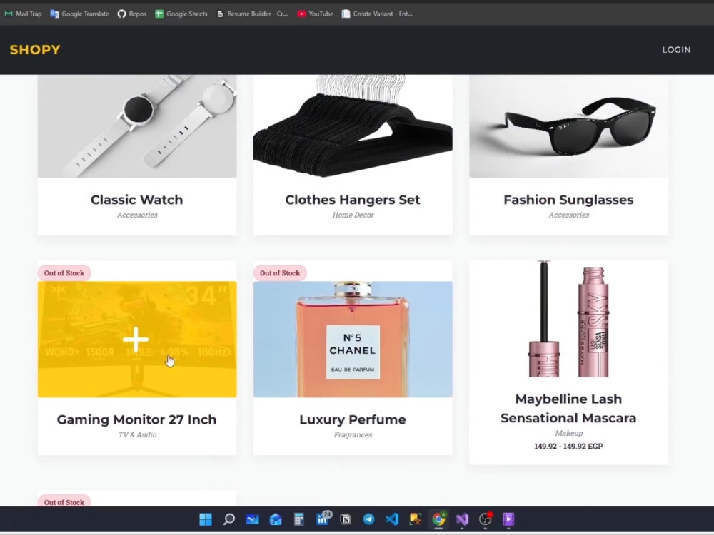Click the Mail Trap bookmark icon
This screenshot has height=535, width=714.
point(8,14)
